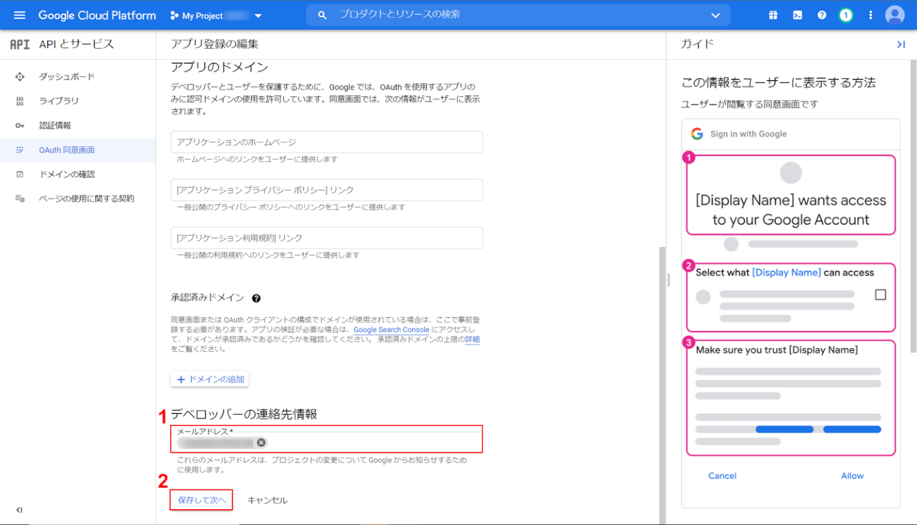The image size is (917, 525).
Task: Click the Google G logo in guide
Action: (697, 134)
